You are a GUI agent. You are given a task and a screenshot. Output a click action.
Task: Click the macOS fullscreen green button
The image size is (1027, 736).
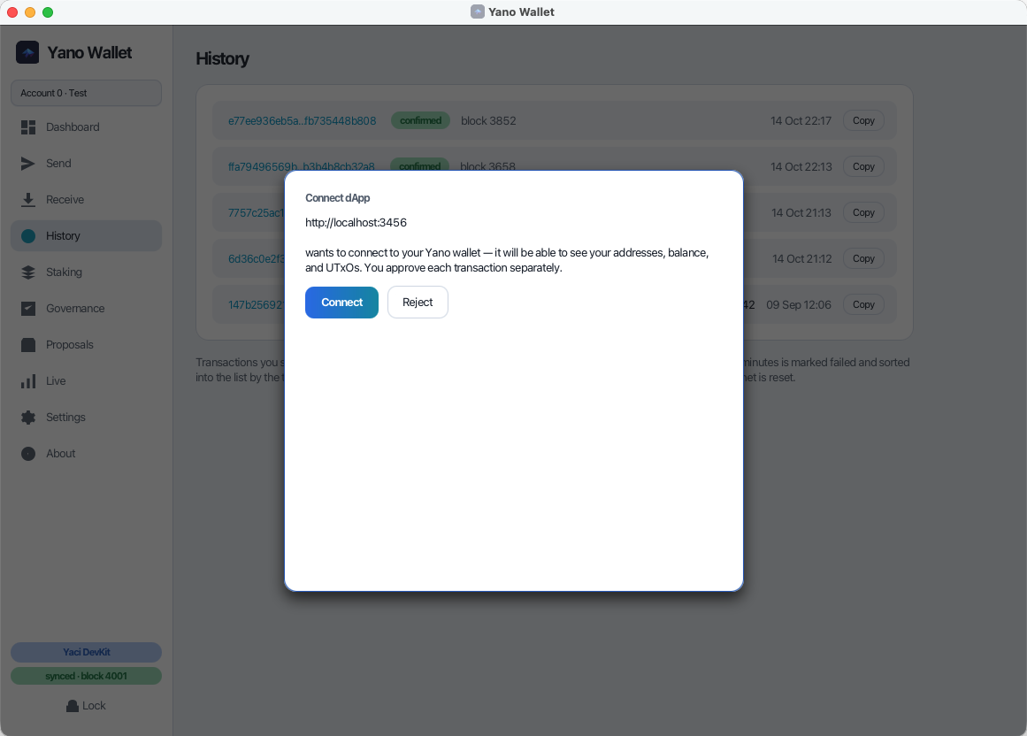point(48,12)
